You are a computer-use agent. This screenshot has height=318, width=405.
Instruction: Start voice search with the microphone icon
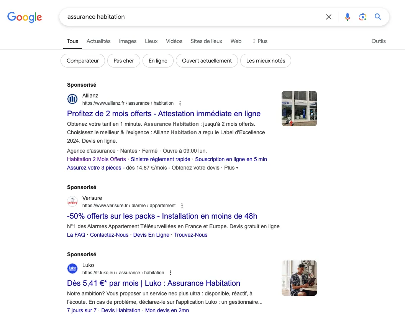(x=348, y=17)
